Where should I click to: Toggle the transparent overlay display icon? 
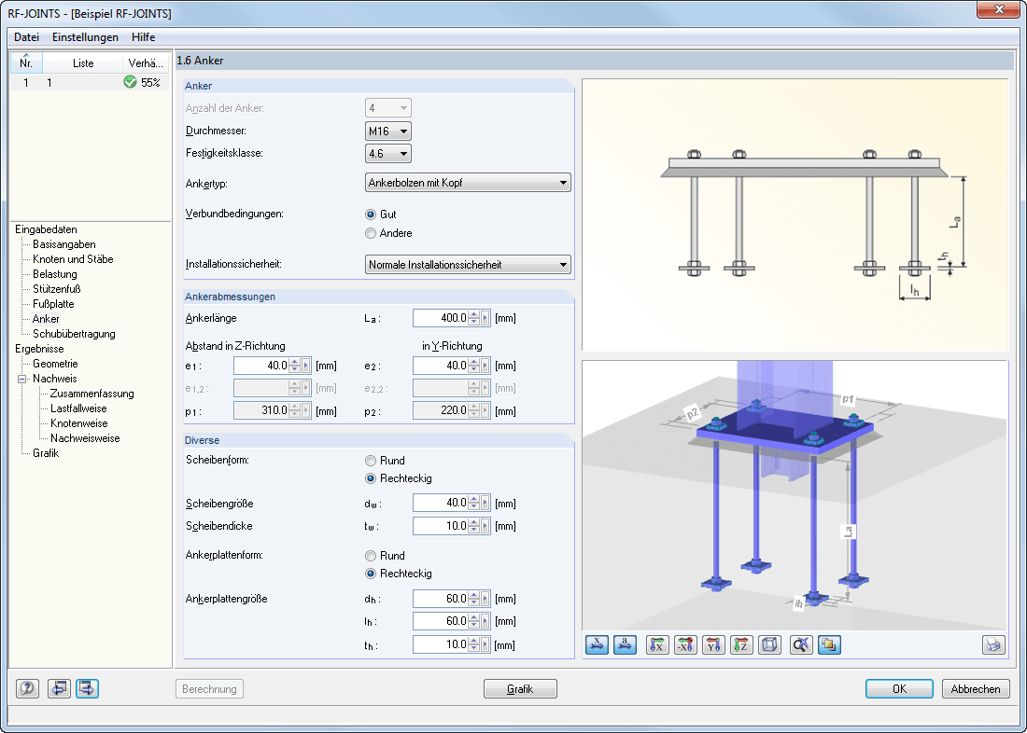[829, 645]
